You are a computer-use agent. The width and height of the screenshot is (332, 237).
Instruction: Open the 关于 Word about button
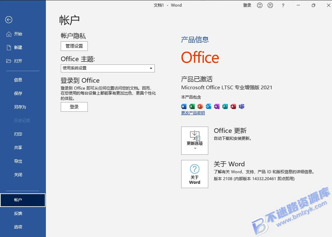coord(195,174)
